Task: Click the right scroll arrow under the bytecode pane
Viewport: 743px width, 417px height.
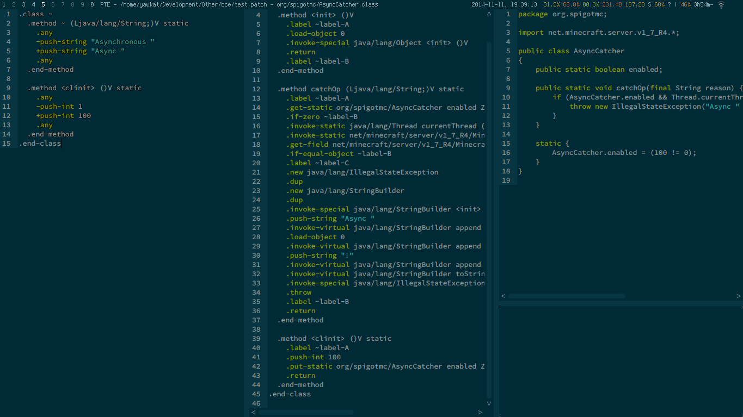Action: [x=480, y=413]
